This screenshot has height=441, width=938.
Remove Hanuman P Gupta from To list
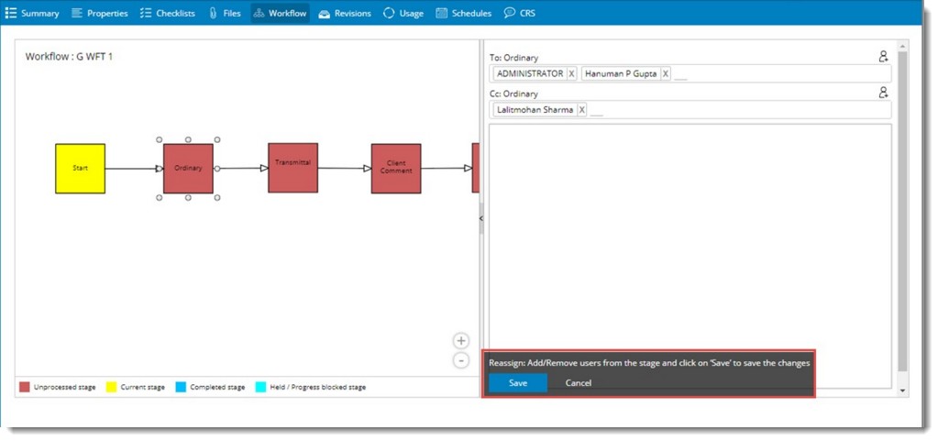[x=666, y=73]
